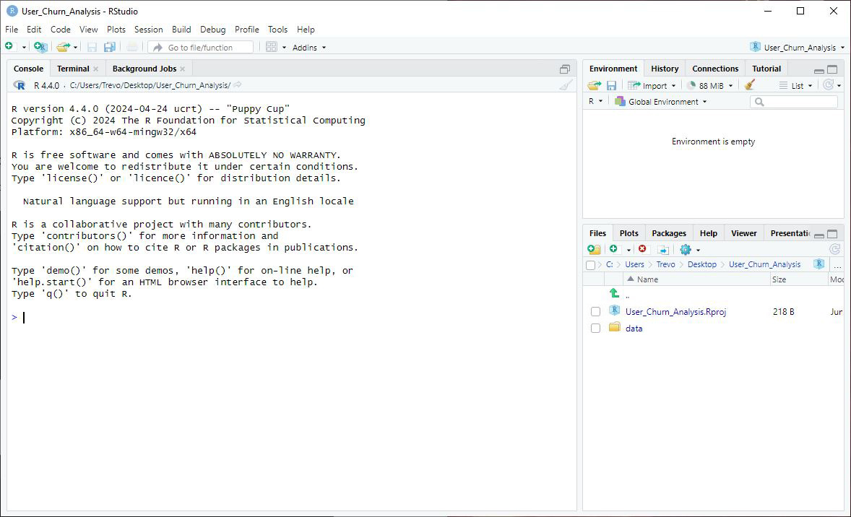Click the Desktop breadcrumb link
Viewport: 851px width, 517px height.
click(701, 264)
